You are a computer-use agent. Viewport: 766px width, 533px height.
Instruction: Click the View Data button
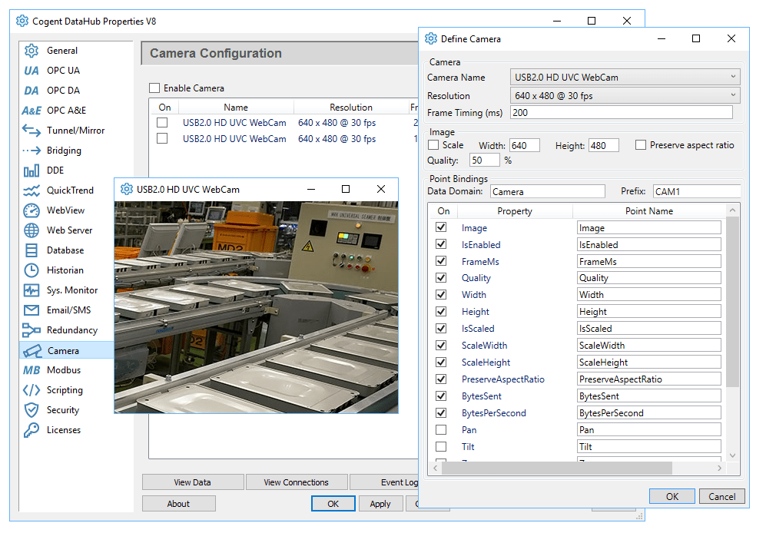193,482
